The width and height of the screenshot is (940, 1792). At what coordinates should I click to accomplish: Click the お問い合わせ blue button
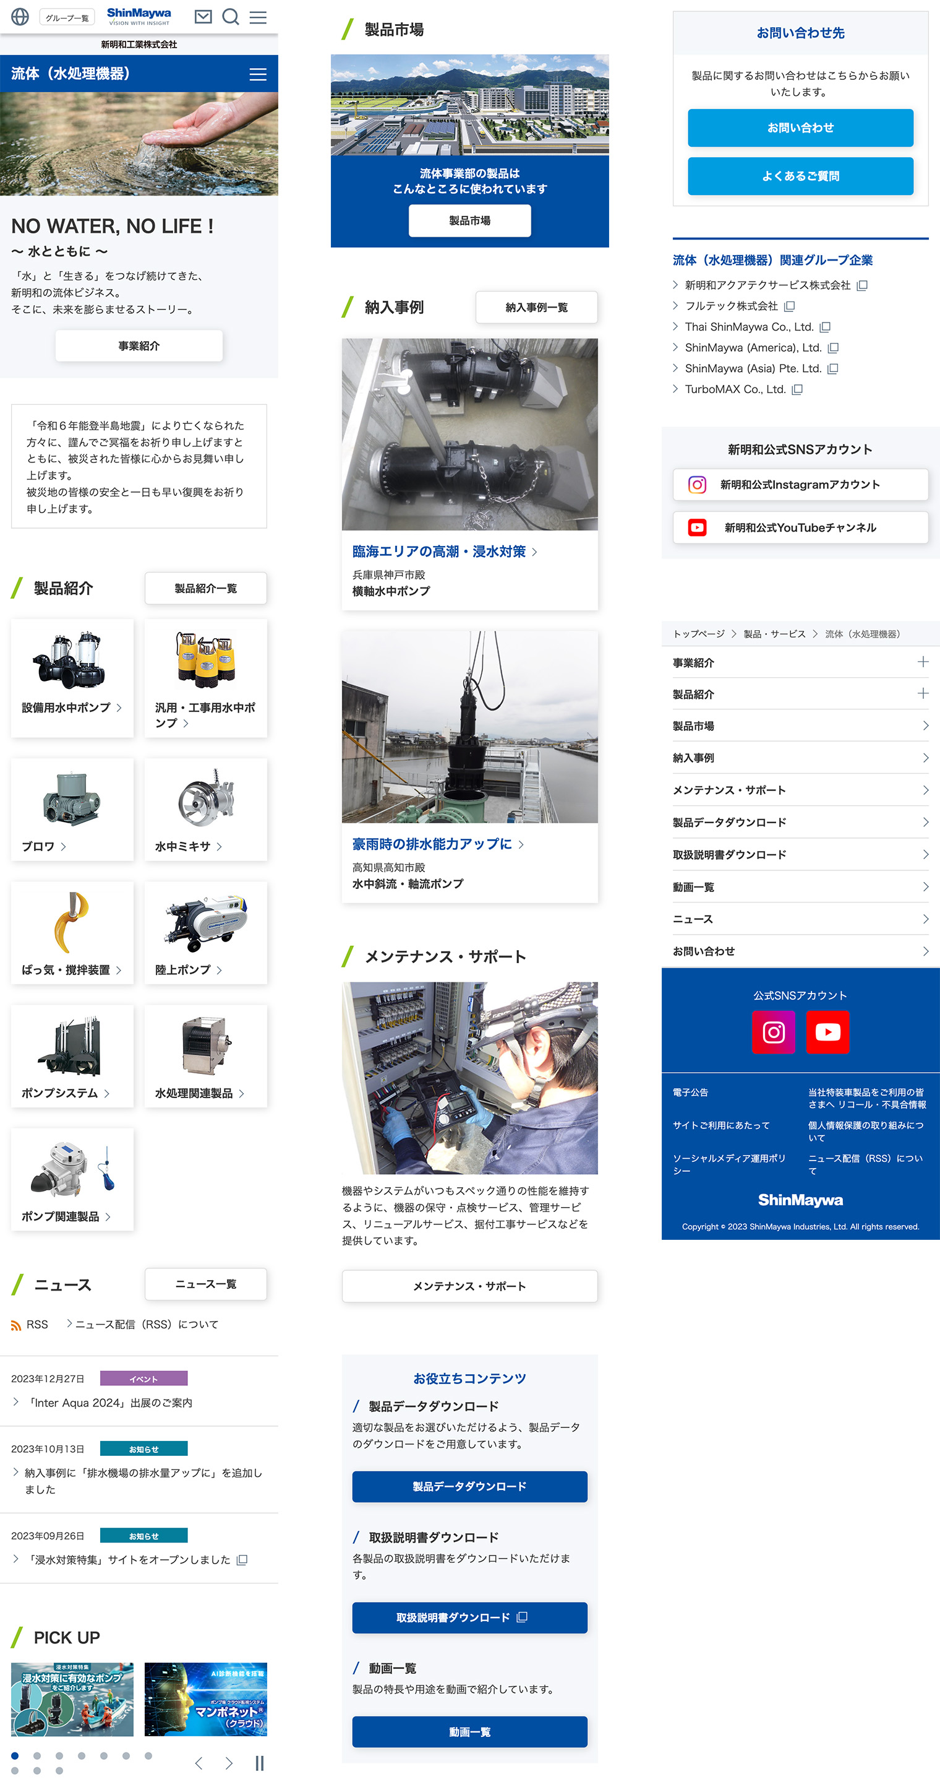pos(800,128)
